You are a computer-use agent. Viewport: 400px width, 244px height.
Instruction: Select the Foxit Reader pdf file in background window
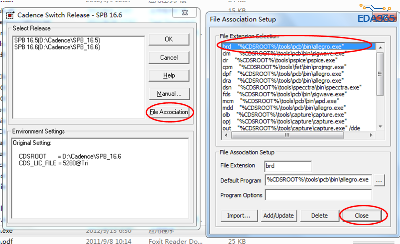123,241
